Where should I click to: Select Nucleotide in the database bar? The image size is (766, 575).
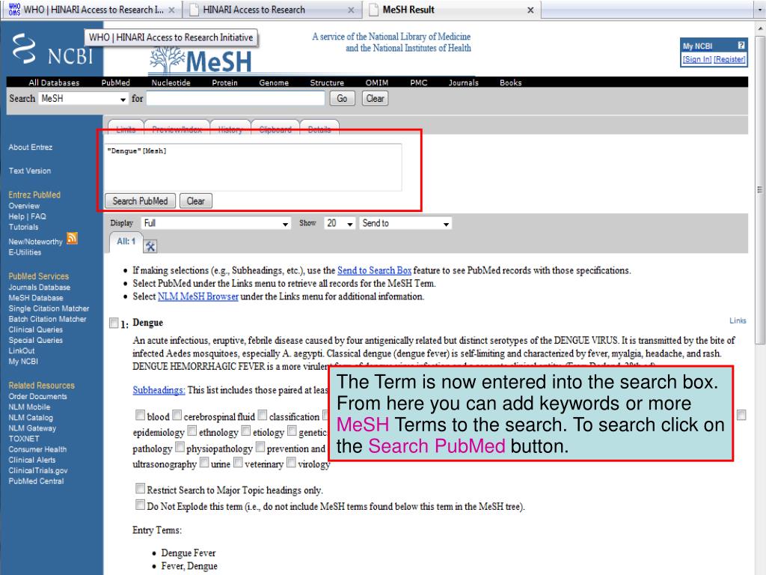point(171,82)
